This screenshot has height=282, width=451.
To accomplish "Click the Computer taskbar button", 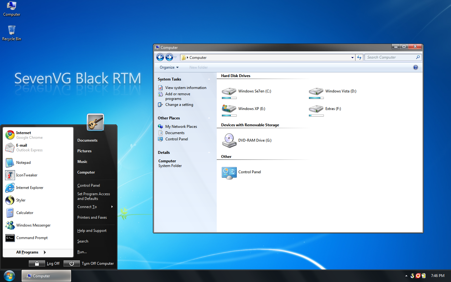I will tap(46, 276).
